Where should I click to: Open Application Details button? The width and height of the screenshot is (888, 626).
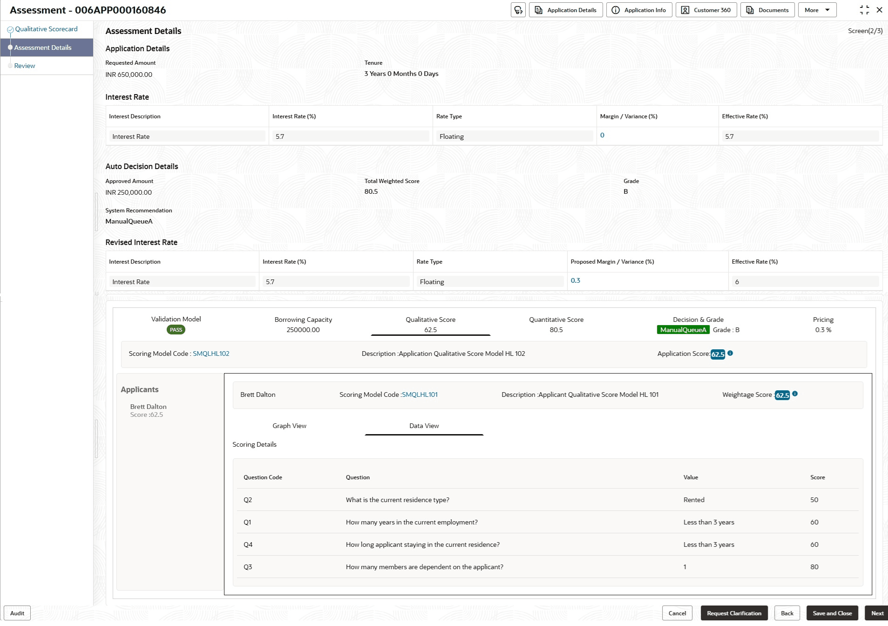566,10
